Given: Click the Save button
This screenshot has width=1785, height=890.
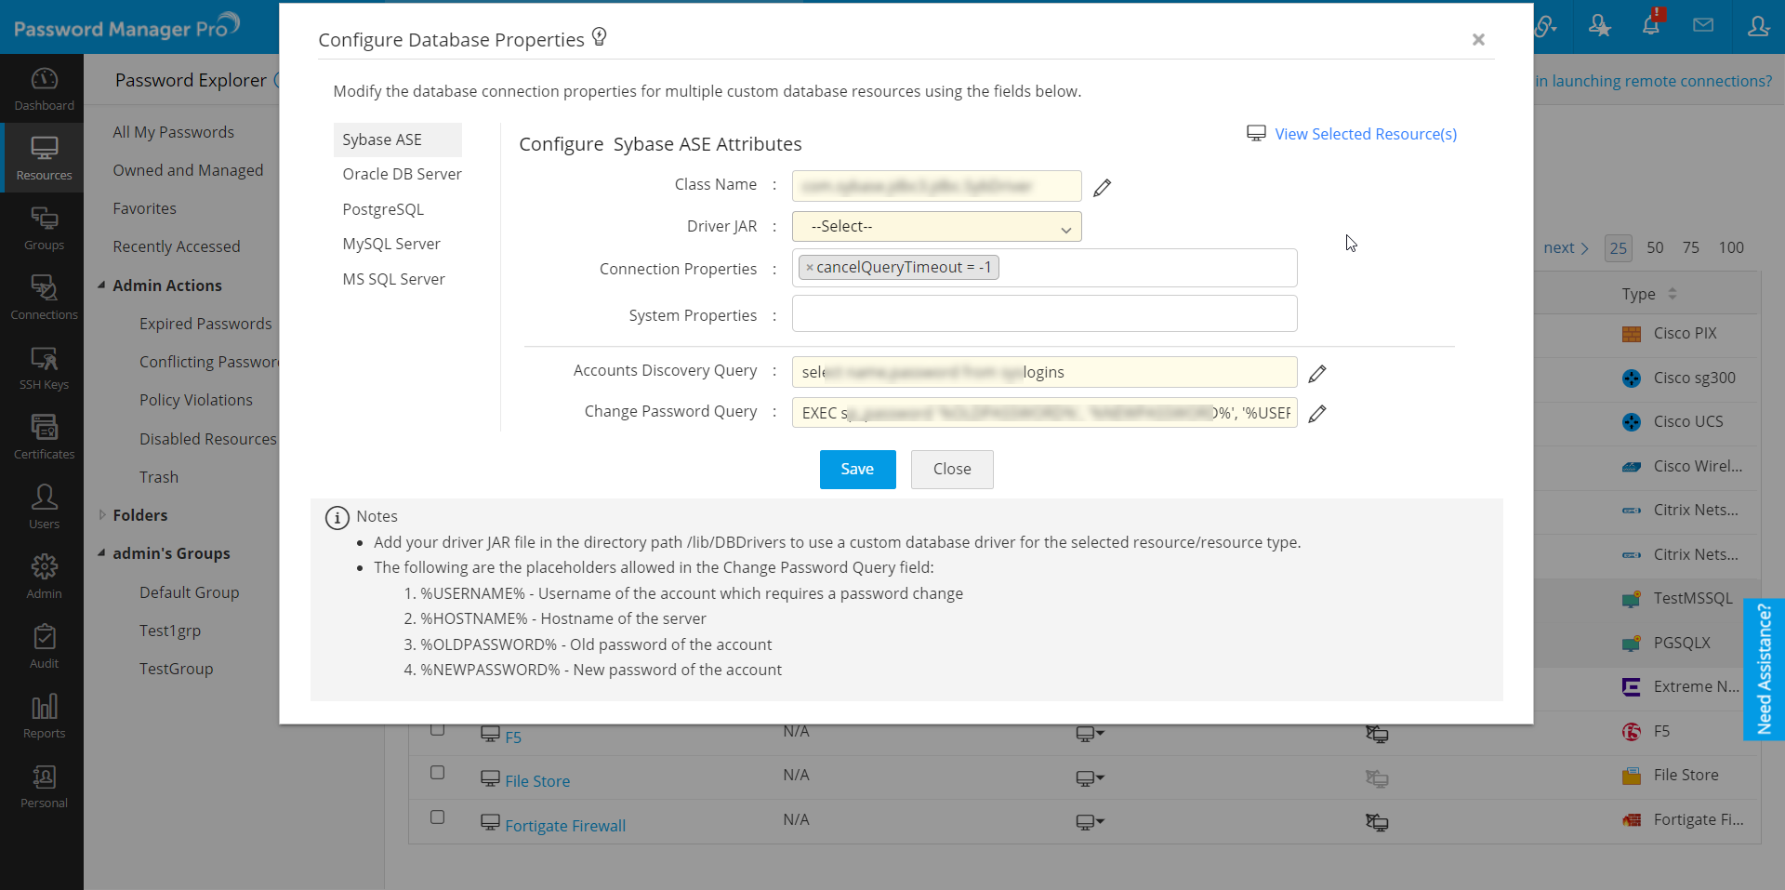Looking at the screenshot, I should click(857, 470).
